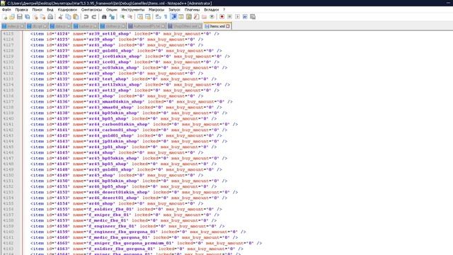
Task: Open the Поиск menu
Action: pos(38,9)
